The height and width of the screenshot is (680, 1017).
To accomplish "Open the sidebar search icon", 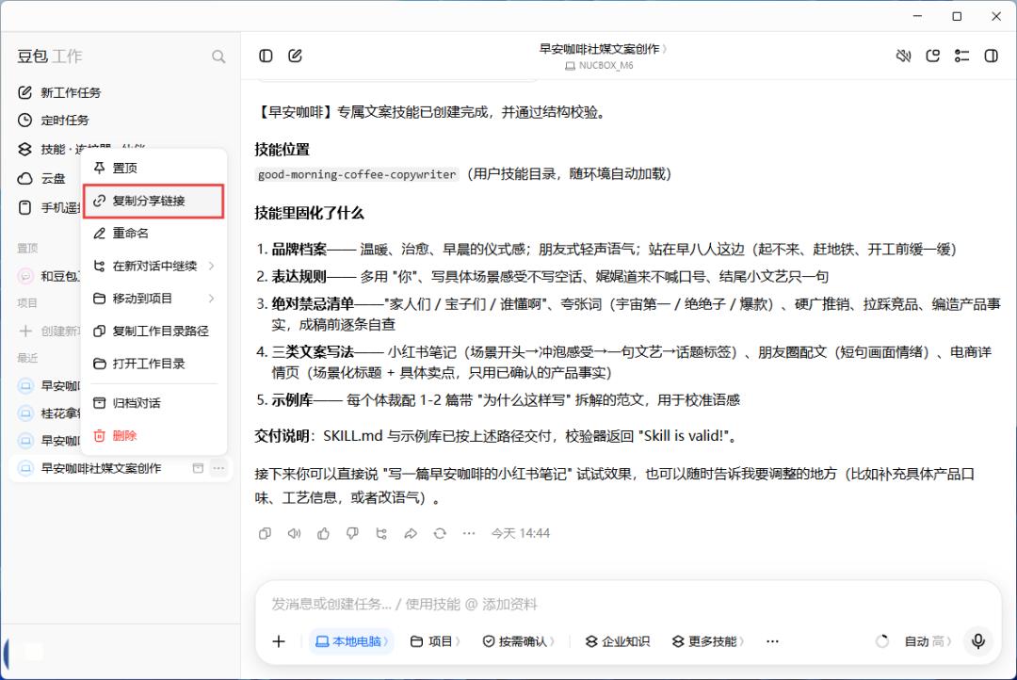I will pyautogui.click(x=218, y=57).
